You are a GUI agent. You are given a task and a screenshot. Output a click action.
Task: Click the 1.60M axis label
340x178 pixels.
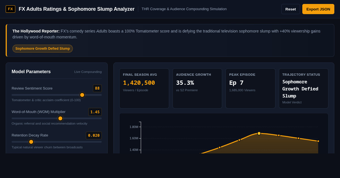134,138
